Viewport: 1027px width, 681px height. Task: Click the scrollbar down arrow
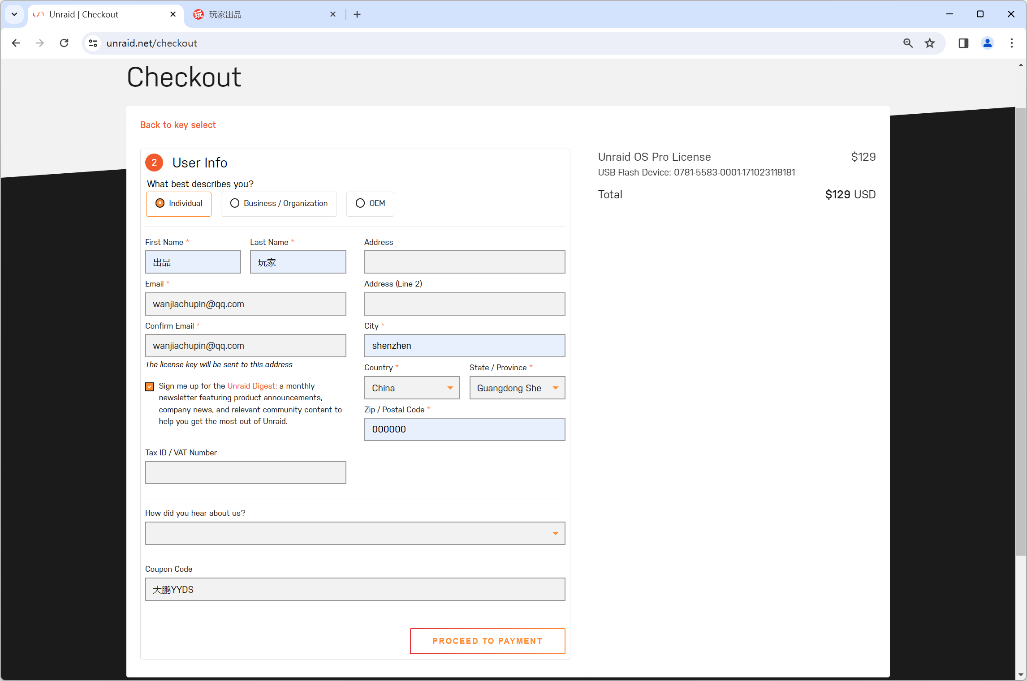click(x=1021, y=675)
